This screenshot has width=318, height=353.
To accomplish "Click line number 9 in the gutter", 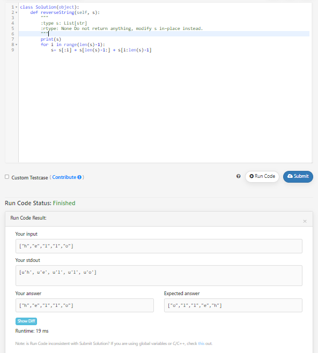I will tap(13, 50).
